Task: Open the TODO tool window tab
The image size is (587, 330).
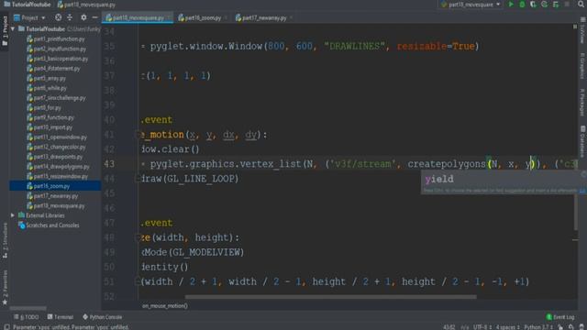Action: [x=27, y=317]
